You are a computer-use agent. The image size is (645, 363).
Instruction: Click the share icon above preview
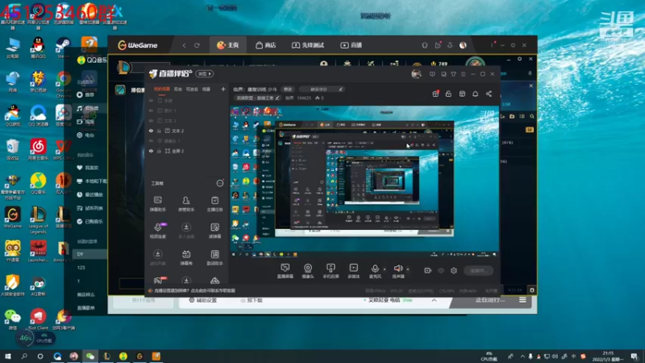pos(489,94)
